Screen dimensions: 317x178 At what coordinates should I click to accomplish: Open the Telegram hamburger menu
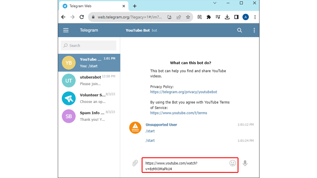click(x=66, y=30)
